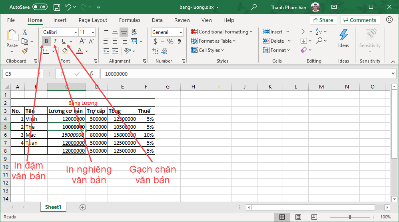Switch to the Page Layout tab
Screen dimensions: 399x222
[93, 20]
